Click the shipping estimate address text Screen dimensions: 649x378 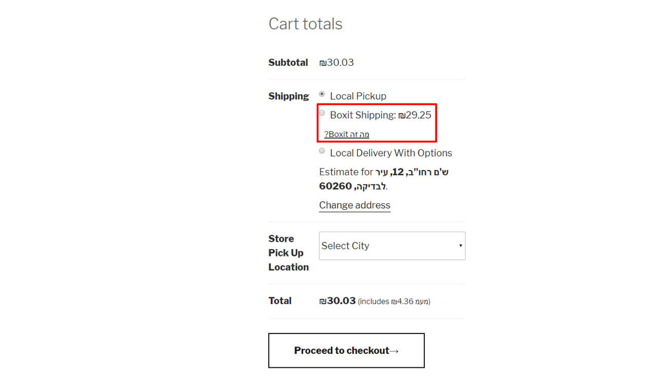click(x=383, y=179)
